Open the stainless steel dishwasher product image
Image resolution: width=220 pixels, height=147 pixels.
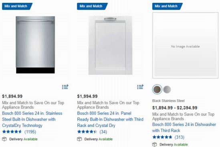35,45
